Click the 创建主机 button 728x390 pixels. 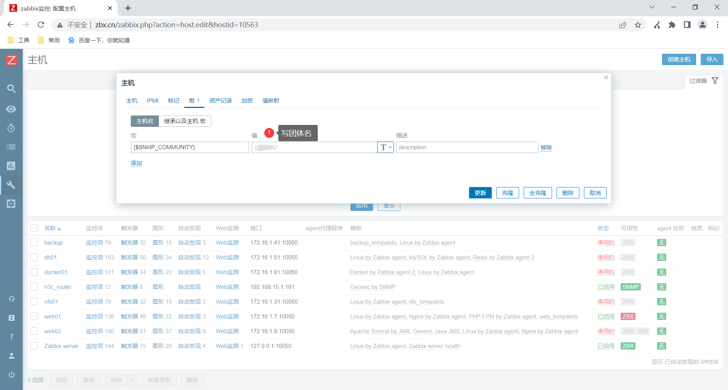679,59
